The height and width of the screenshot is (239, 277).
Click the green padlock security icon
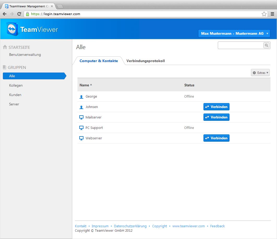27,14
